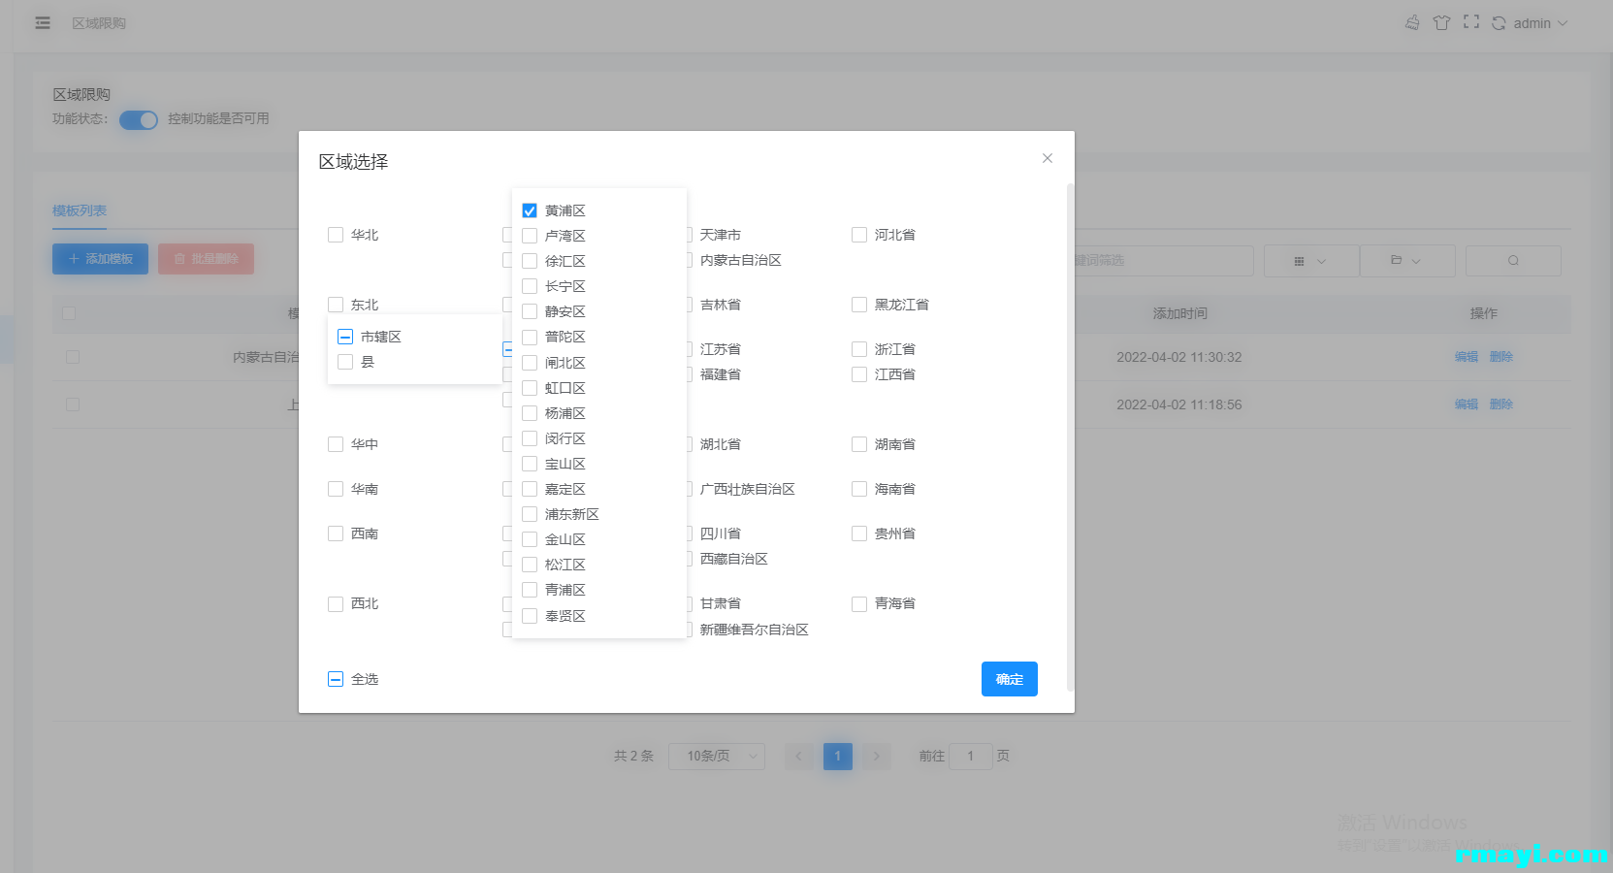
Task: Click the 批量删除 button
Action: (x=206, y=259)
